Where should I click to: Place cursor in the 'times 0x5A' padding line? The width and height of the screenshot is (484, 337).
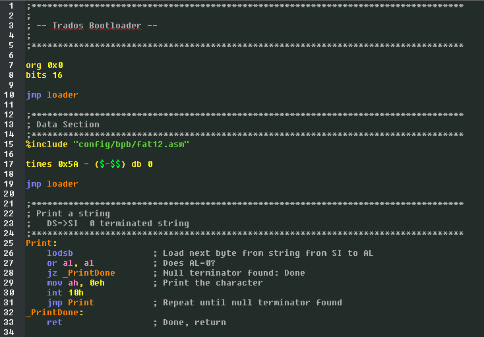click(x=89, y=164)
